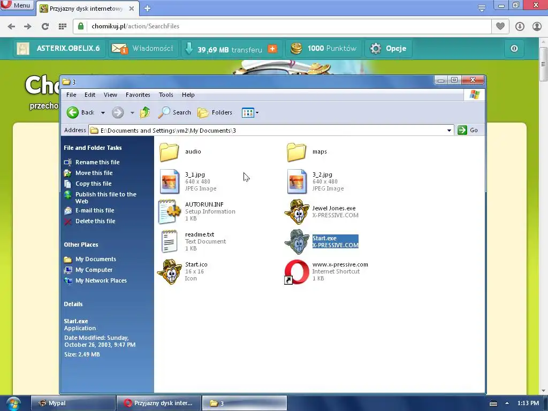Click the orange plus to add transfer
This screenshot has height=411, width=548.
coord(272,49)
